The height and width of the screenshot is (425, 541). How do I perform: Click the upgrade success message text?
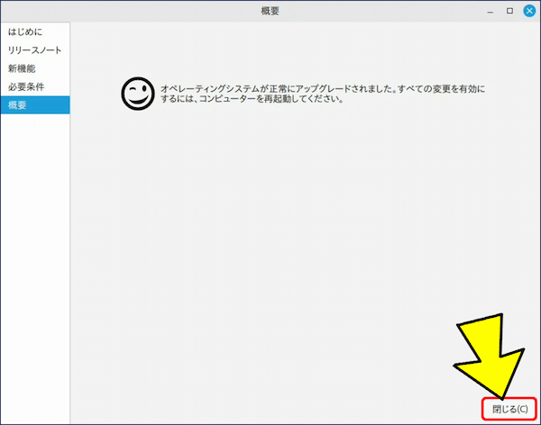click(323, 94)
